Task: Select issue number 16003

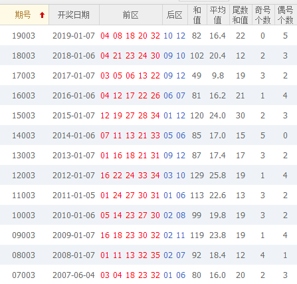Action: (23, 96)
